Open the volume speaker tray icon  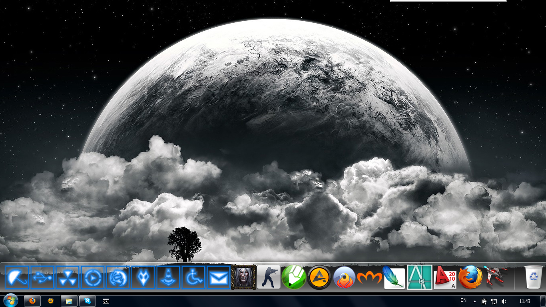pos(504,301)
